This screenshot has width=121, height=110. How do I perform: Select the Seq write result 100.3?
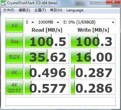93,41
